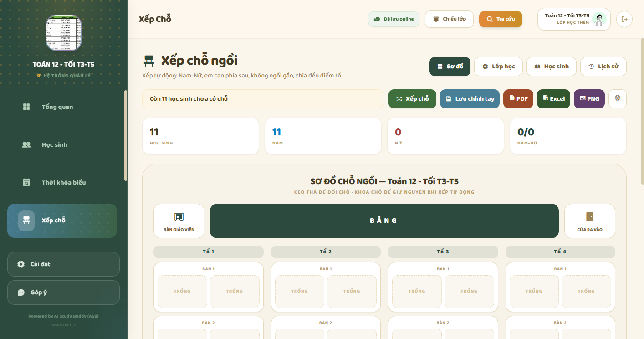Click the Cài đặt gear icon
Viewport: 644px width, 339px height.
21,264
